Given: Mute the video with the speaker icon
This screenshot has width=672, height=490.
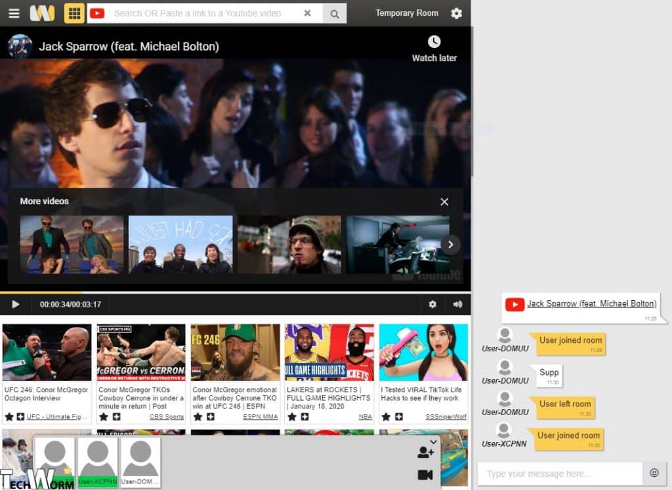Looking at the screenshot, I should pyautogui.click(x=457, y=304).
